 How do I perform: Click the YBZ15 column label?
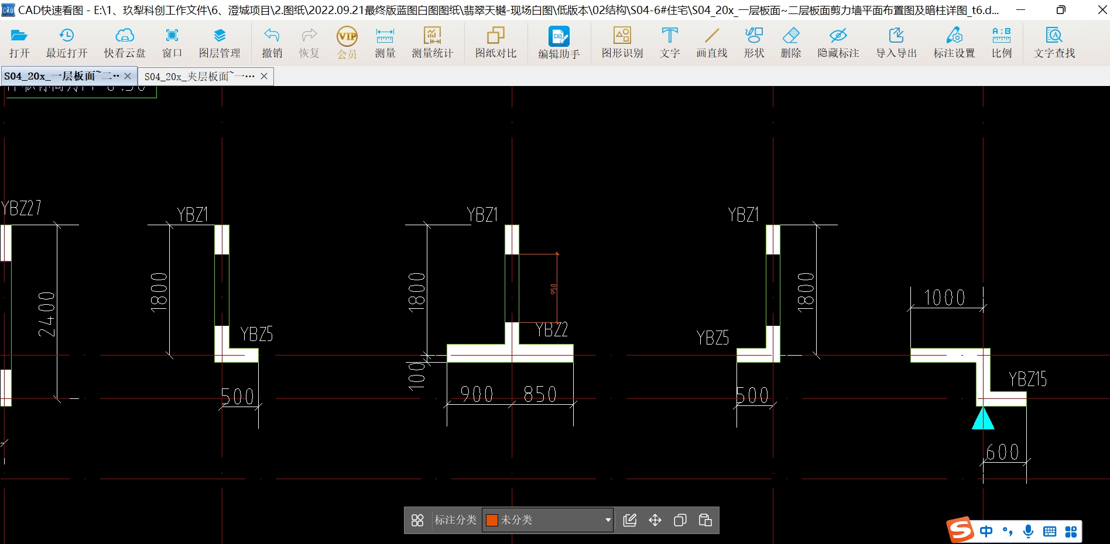[x=1028, y=379]
